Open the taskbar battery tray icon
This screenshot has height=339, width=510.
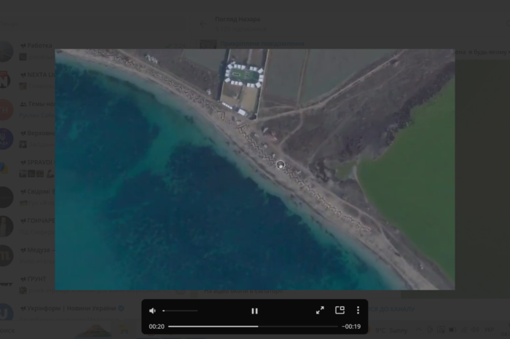pyautogui.click(x=452, y=330)
